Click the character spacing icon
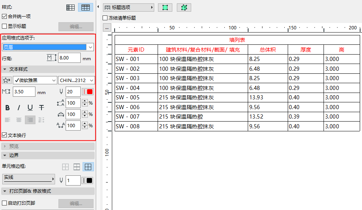 pos(60,126)
